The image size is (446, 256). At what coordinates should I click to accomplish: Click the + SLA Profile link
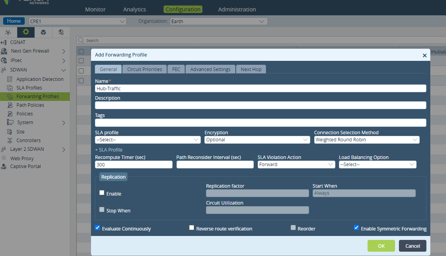pyautogui.click(x=109, y=150)
